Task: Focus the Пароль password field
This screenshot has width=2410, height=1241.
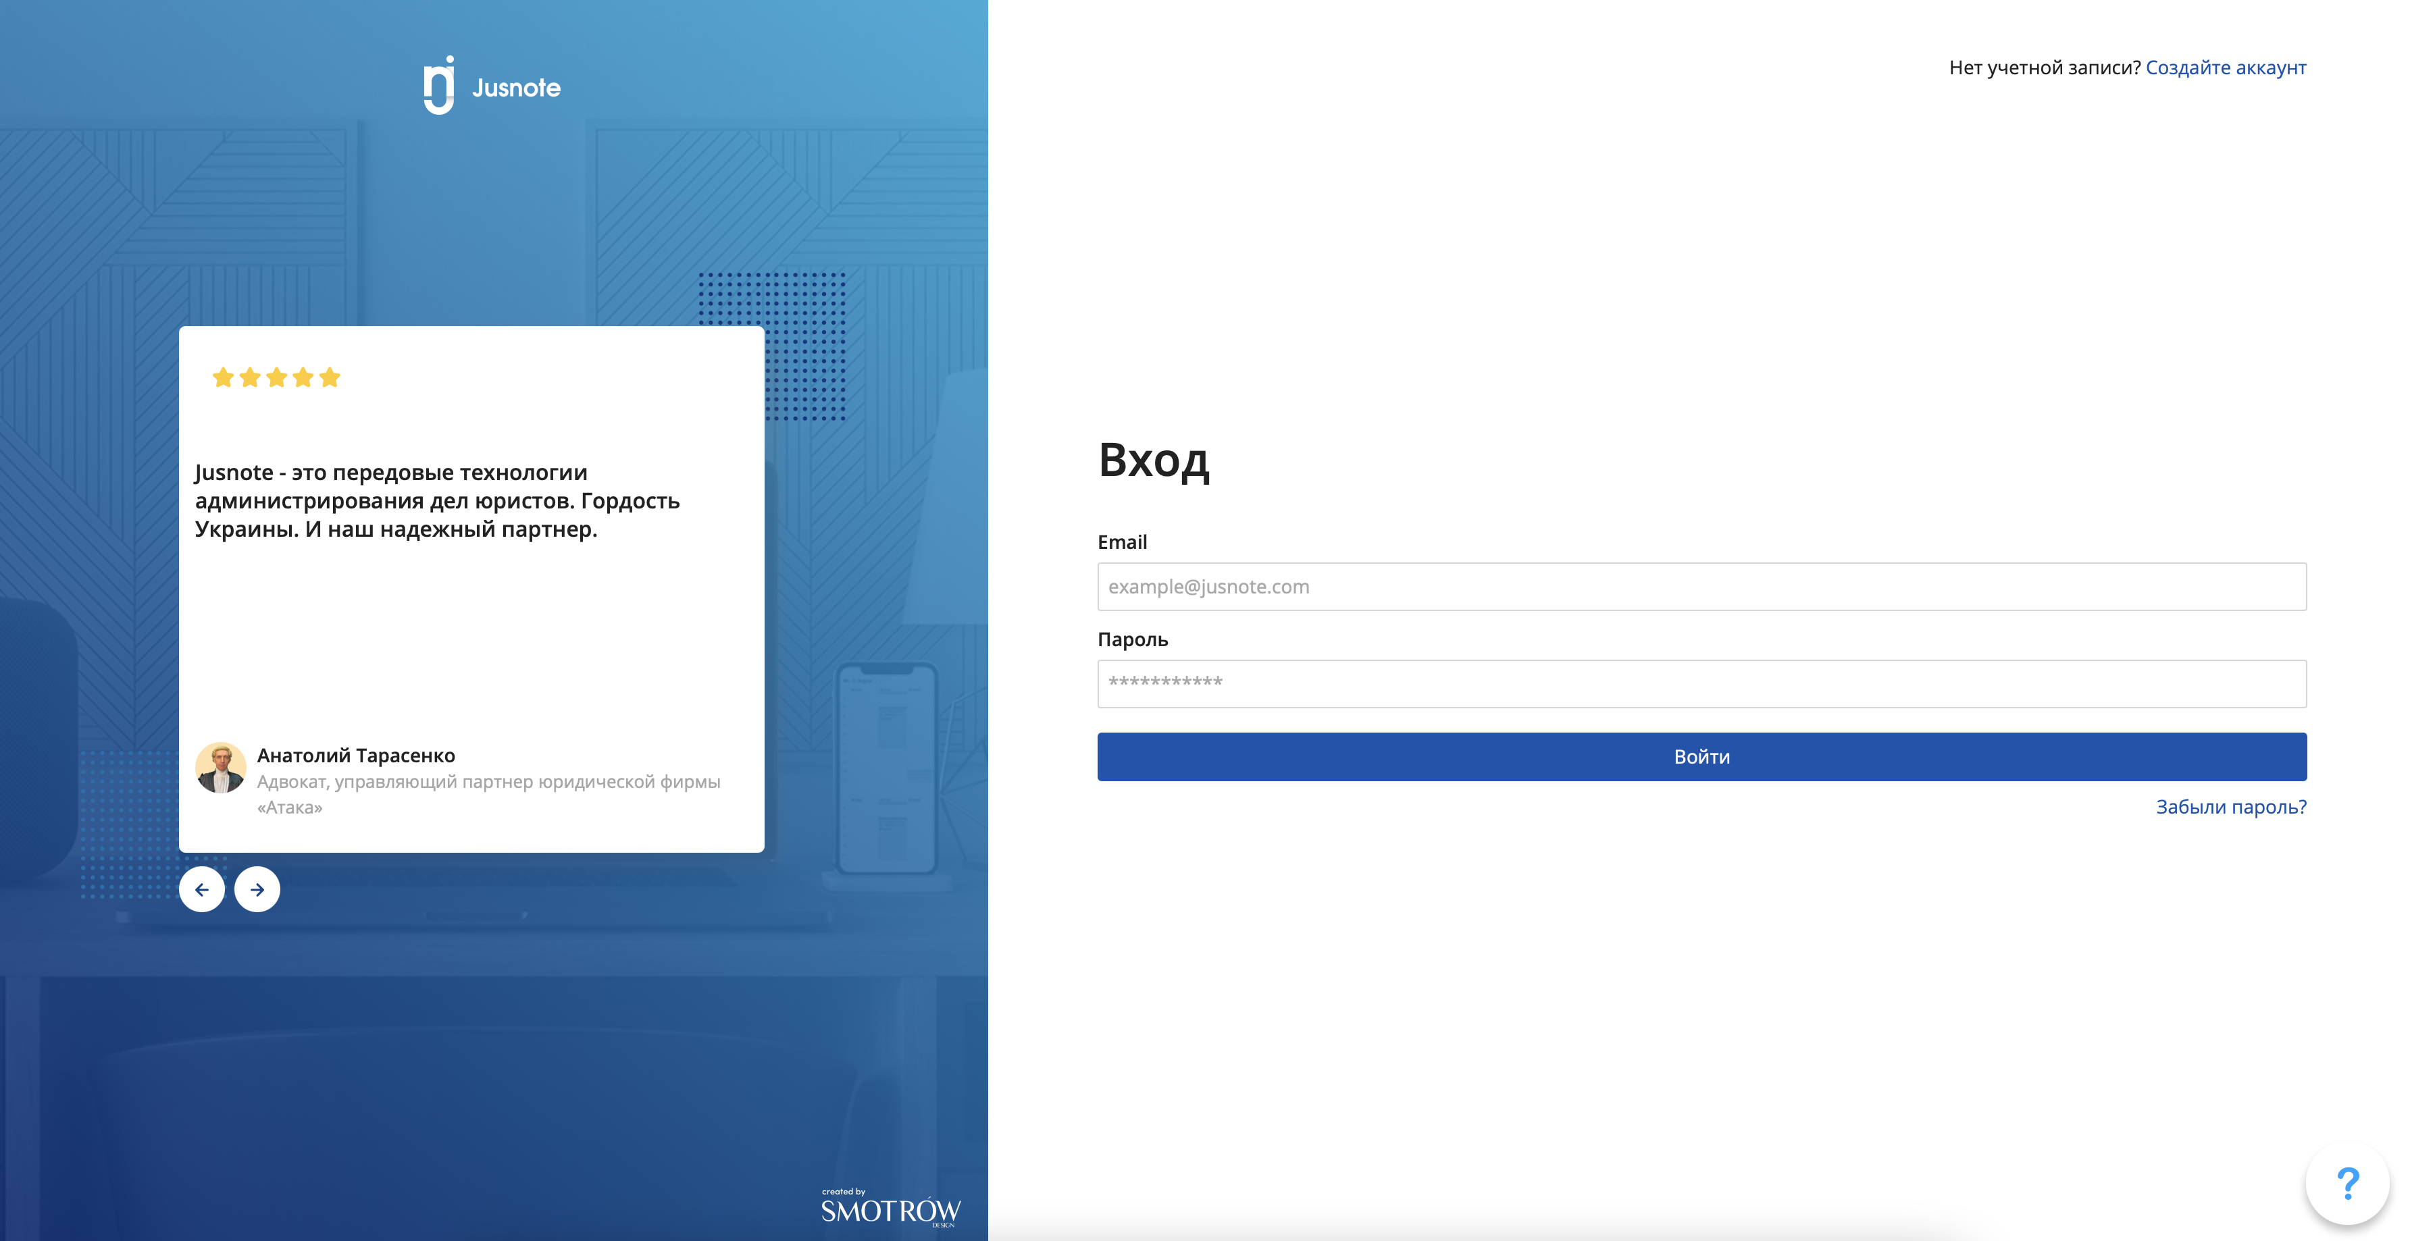Action: (1701, 683)
